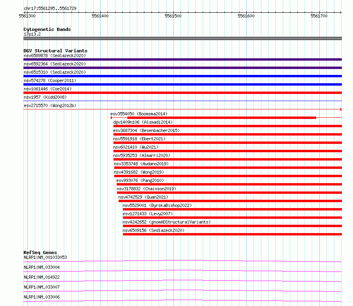Click the nsv6509156 (Sedlazeck2020) label
Screen dimensions: 353x306
click(153, 230)
